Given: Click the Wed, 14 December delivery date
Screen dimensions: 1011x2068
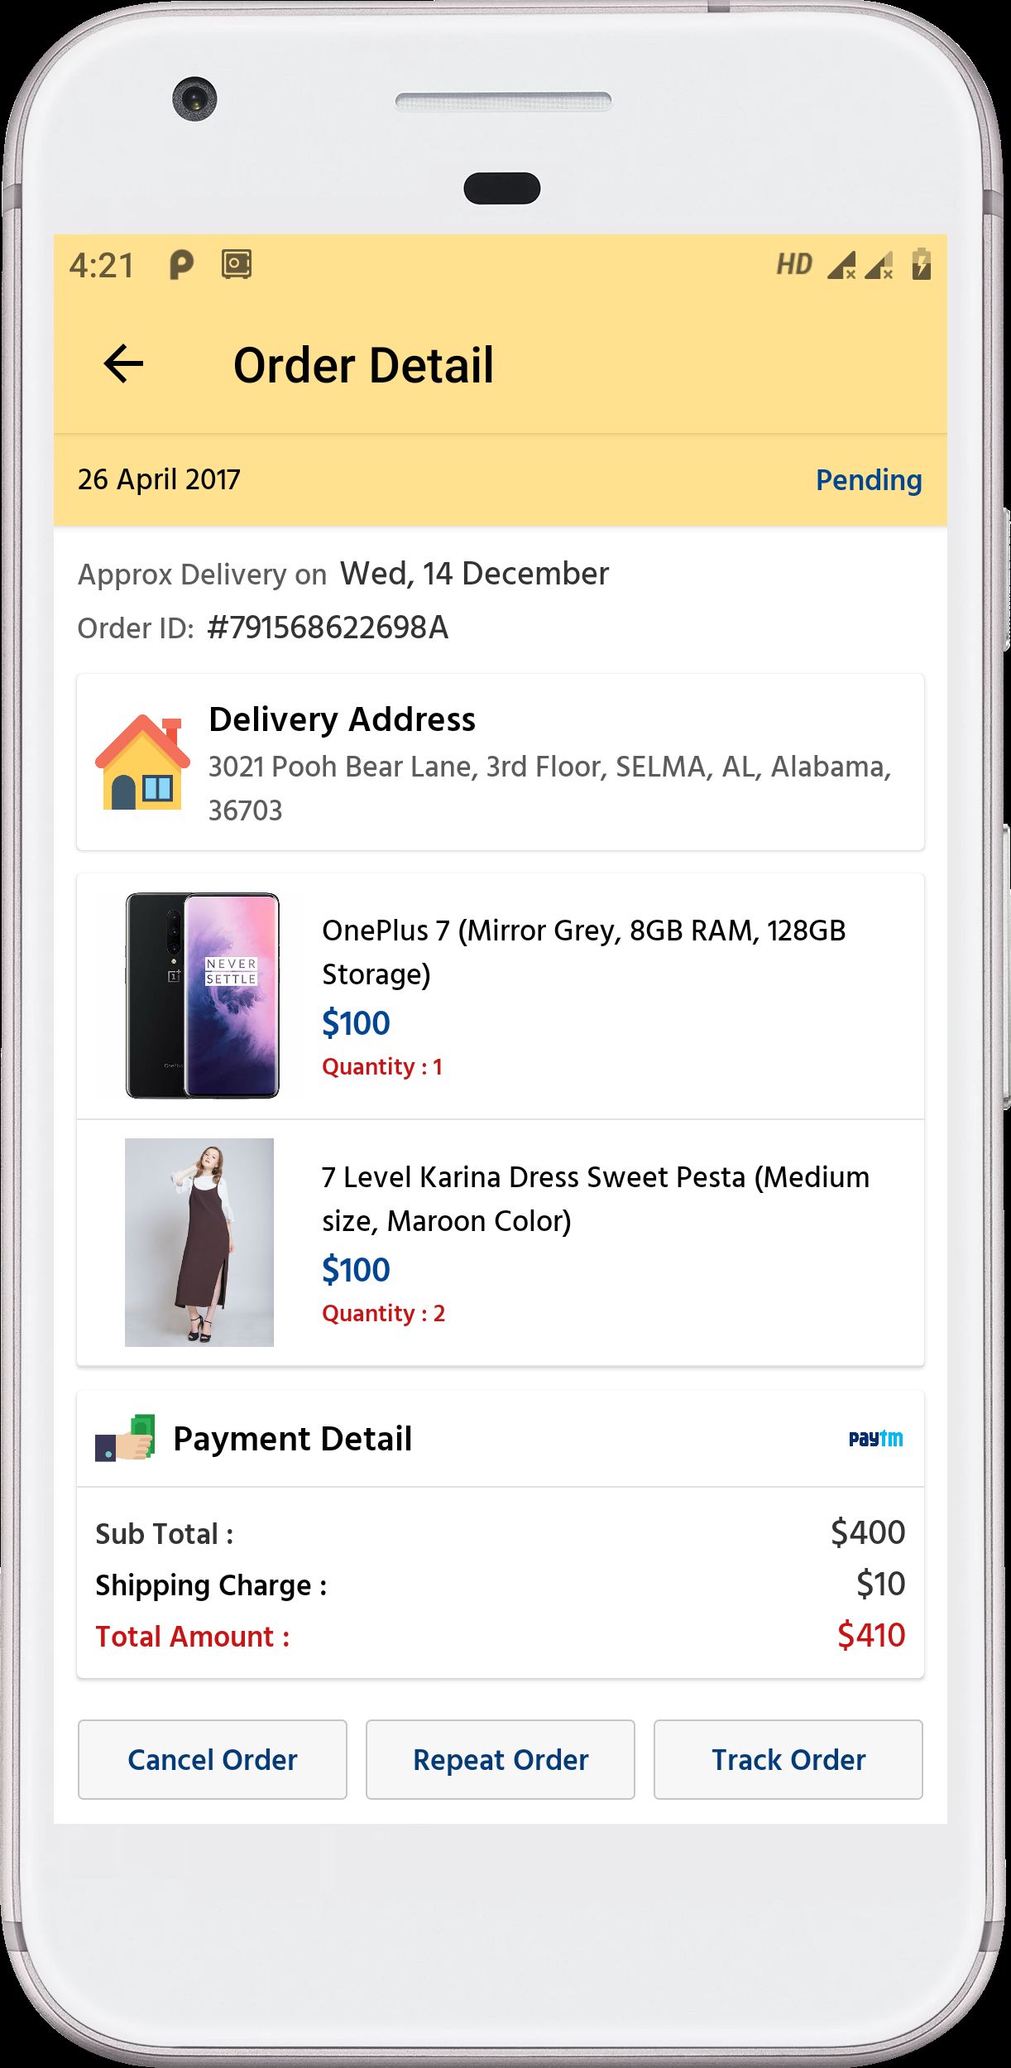Looking at the screenshot, I should (474, 574).
